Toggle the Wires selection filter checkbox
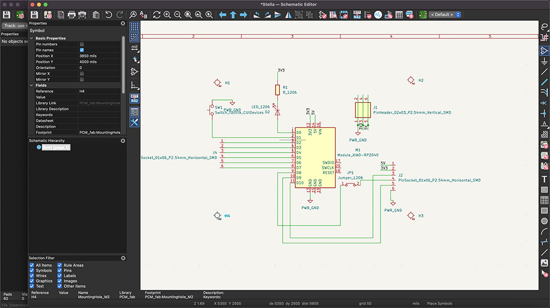Screen dimensions: 550x308 (x=31, y=276)
